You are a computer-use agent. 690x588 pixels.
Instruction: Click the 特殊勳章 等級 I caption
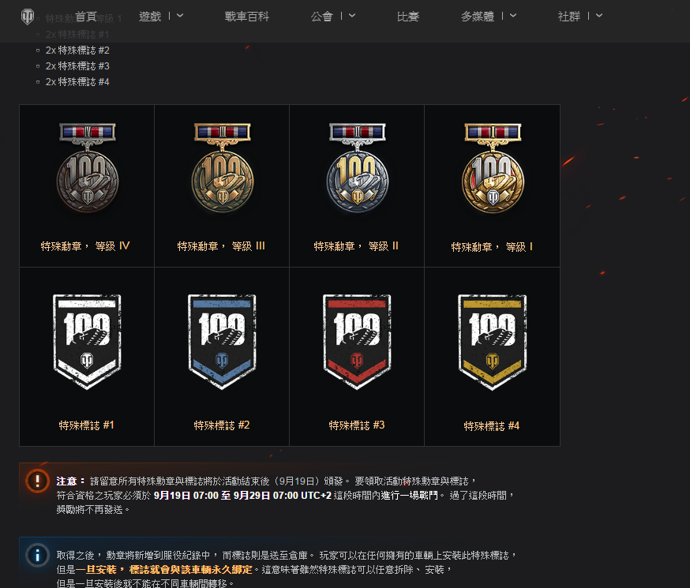492,247
